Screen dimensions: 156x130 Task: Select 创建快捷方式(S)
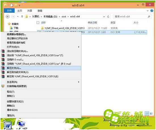41,102
